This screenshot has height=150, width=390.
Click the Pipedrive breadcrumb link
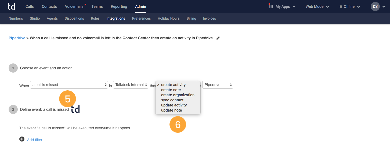[x=17, y=38]
